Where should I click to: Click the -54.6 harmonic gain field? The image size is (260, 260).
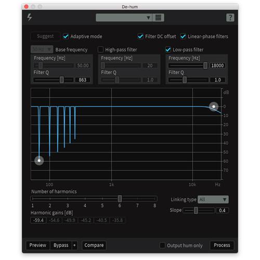click(x=54, y=220)
